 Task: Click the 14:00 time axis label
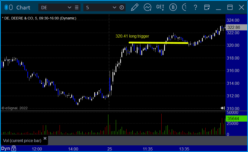click(73, 149)
